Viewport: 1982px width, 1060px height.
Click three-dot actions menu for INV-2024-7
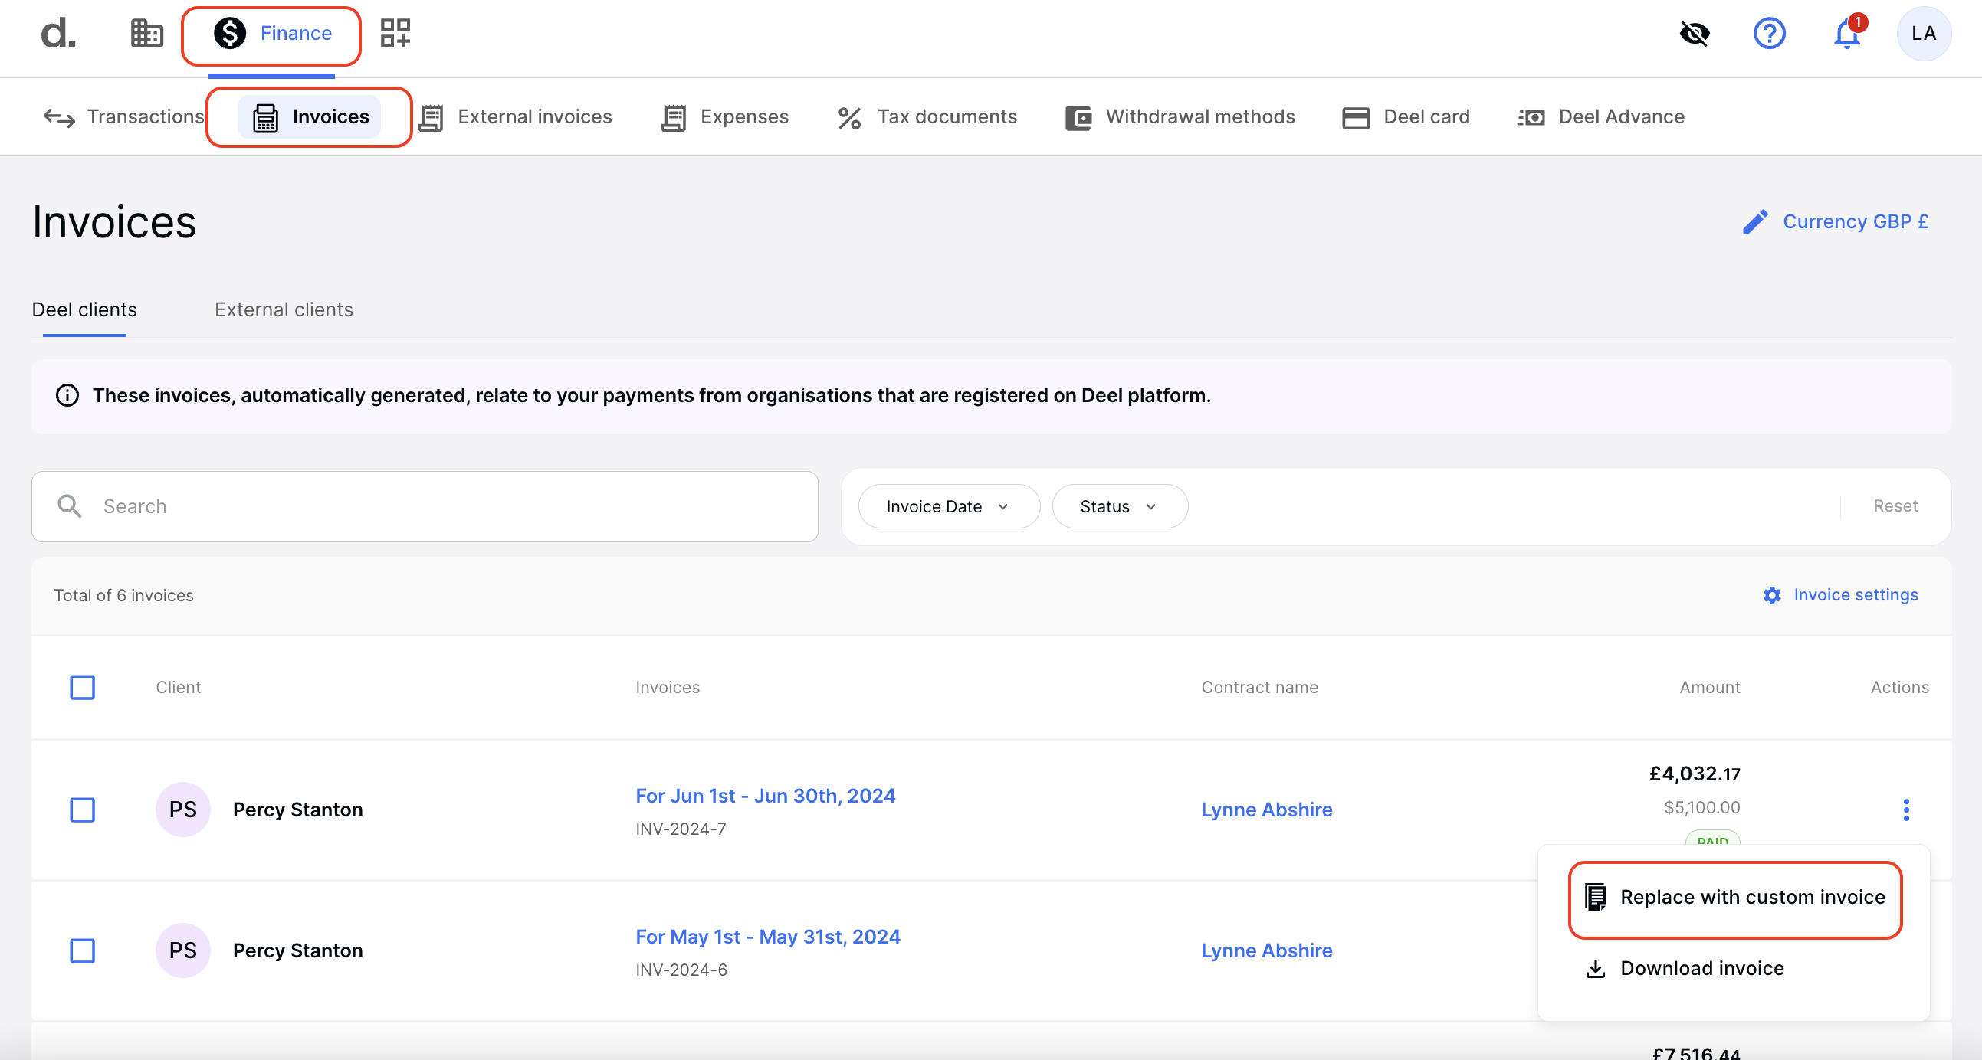tap(1906, 810)
